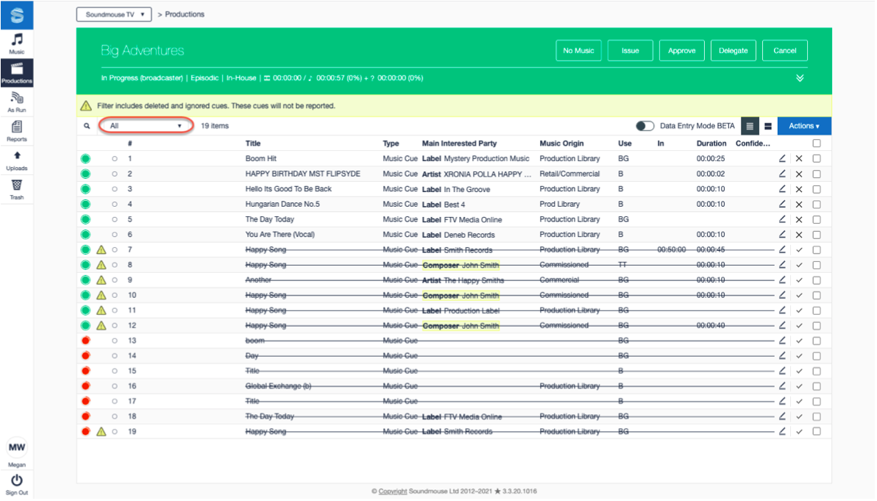Edit deleted cue 13 boom with pencil
877x501 pixels.
(782, 340)
